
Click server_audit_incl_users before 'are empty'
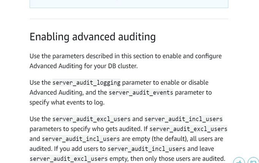click(x=81, y=139)
